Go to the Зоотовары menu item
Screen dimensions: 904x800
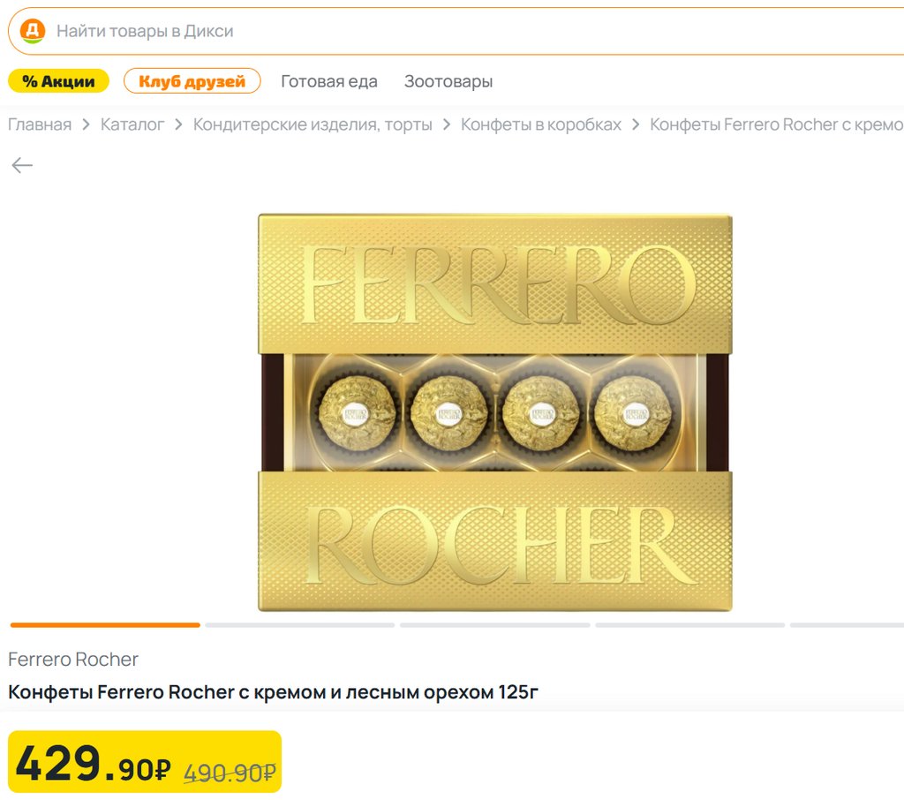click(x=448, y=81)
